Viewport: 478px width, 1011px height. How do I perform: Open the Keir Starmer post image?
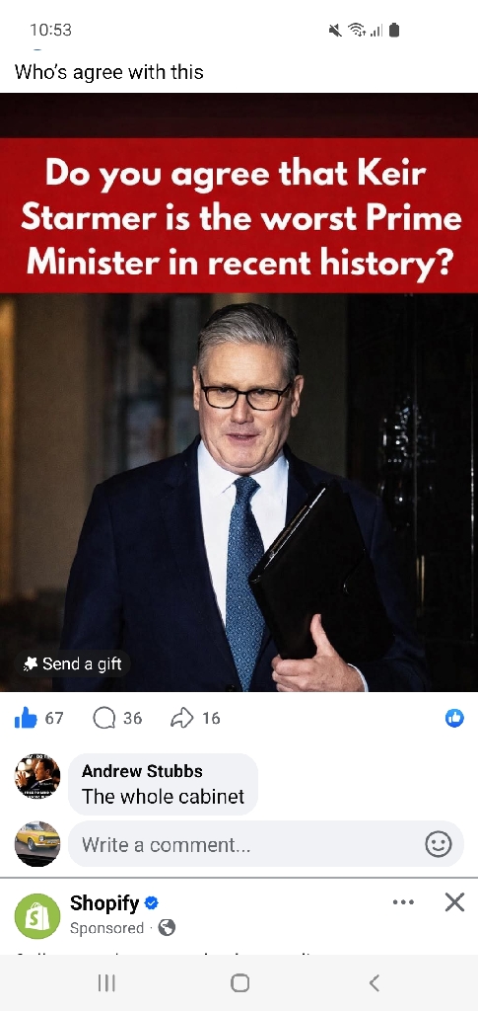pos(239,392)
